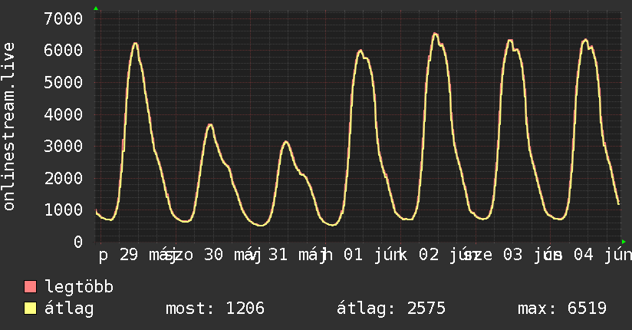Click the onlinestream.live axis title
The image size is (632, 330).
(9, 127)
